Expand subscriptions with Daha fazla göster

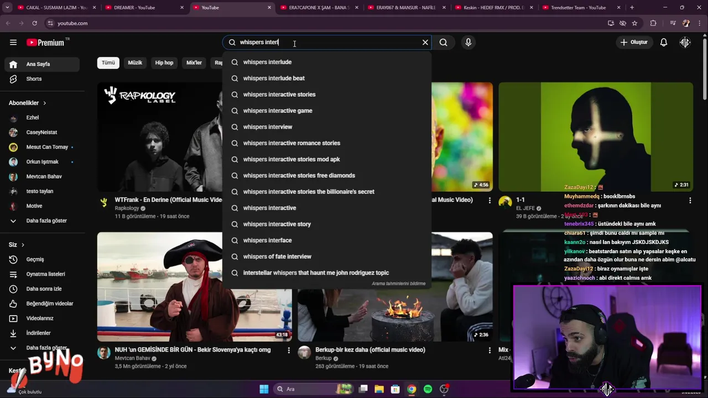42,221
